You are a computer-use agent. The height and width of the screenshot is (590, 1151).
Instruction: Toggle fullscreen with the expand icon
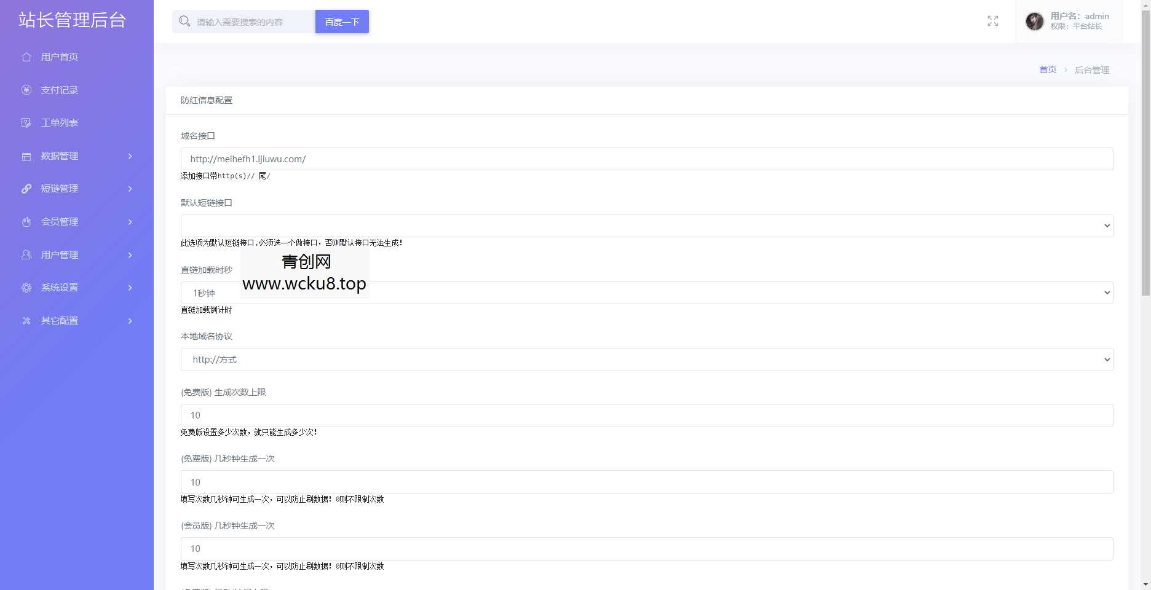992,21
